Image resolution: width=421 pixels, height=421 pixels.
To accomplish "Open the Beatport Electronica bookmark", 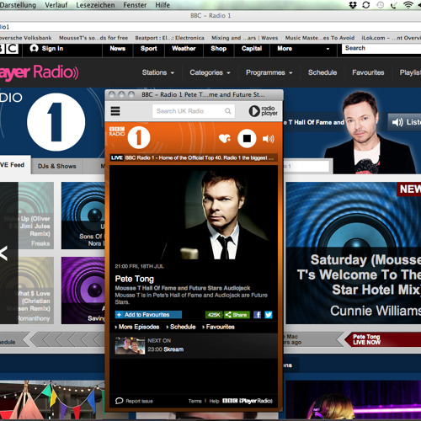I will tap(169, 38).
